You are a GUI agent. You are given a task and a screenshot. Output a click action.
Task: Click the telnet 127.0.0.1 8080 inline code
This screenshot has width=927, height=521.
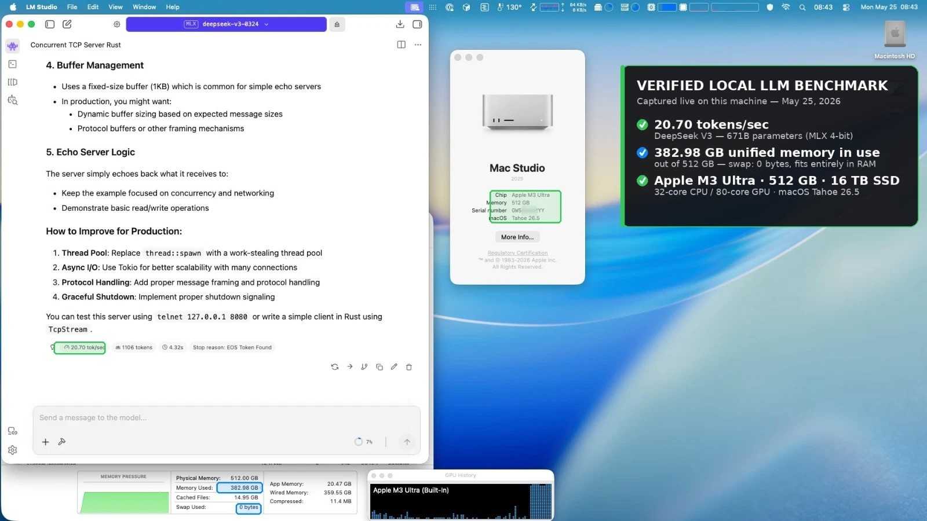point(202,317)
